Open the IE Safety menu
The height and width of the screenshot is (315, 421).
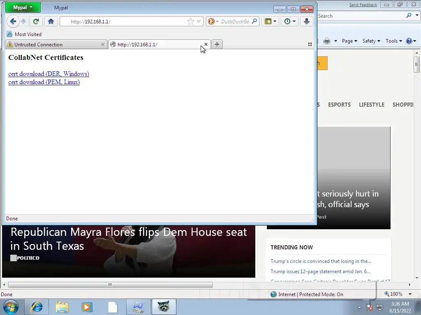click(371, 41)
